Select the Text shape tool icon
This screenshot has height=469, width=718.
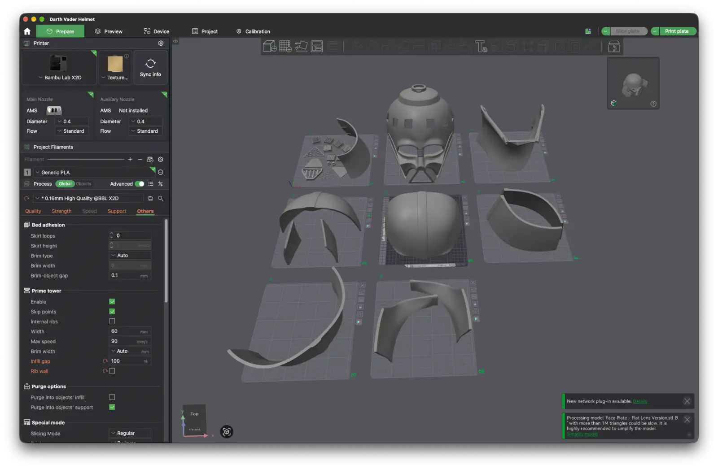[x=481, y=46]
